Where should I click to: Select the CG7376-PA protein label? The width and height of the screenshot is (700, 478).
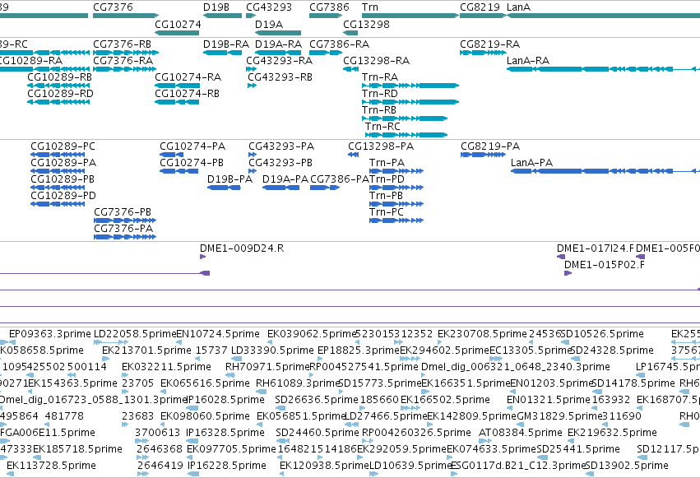click(123, 229)
